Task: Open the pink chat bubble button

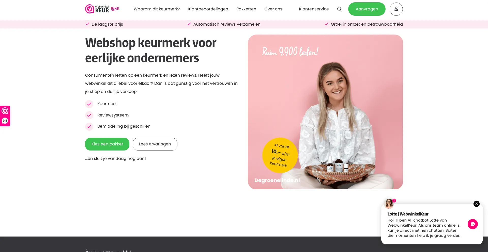Action: (x=473, y=224)
